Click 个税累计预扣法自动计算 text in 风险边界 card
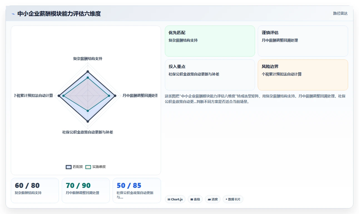The image size is (359, 214). click(282, 74)
